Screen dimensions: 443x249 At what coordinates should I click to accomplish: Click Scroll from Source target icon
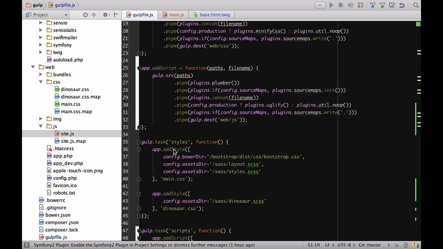[85, 15]
